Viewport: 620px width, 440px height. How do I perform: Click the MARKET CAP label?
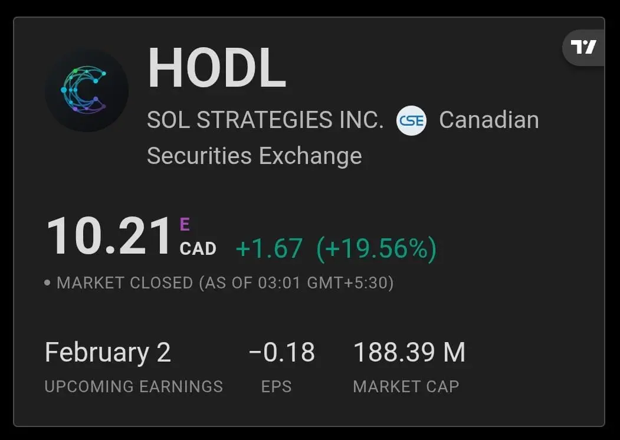[406, 387]
